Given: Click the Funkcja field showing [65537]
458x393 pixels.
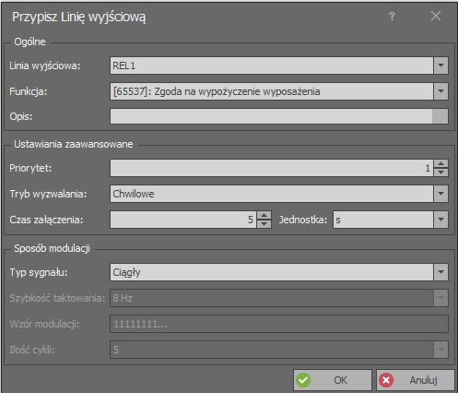Looking at the screenshot, I should pos(272,91).
